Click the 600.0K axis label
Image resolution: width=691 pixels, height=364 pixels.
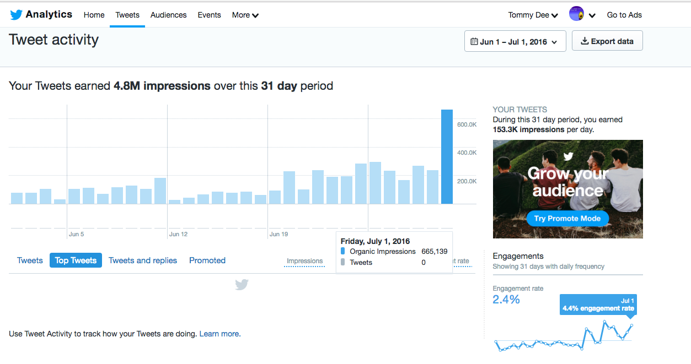[x=467, y=124]
